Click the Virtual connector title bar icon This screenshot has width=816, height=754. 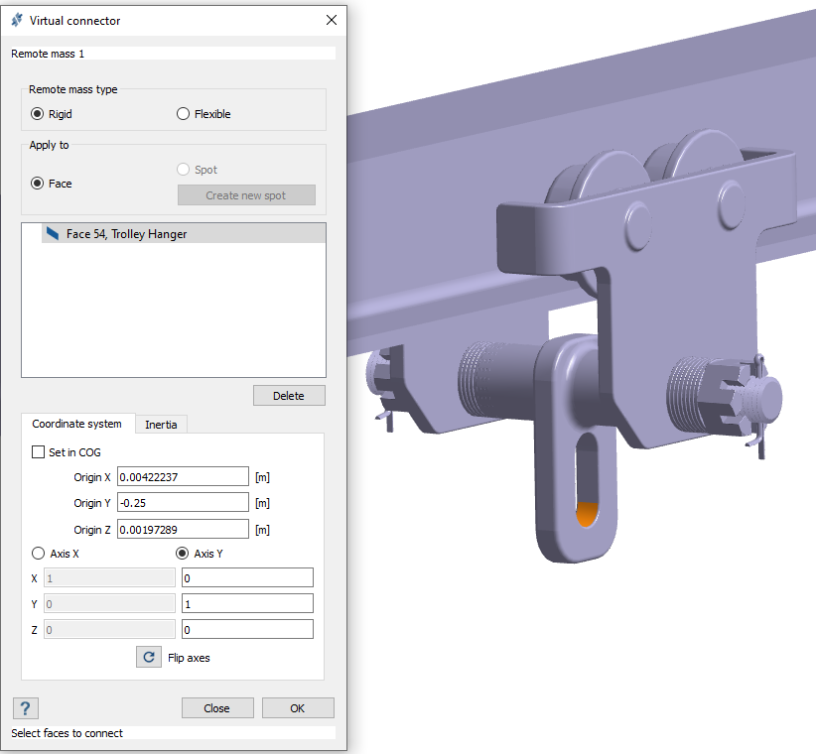(16, 20)
